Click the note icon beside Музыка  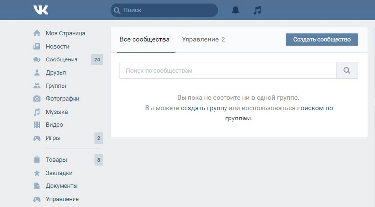tap(37, 112)
